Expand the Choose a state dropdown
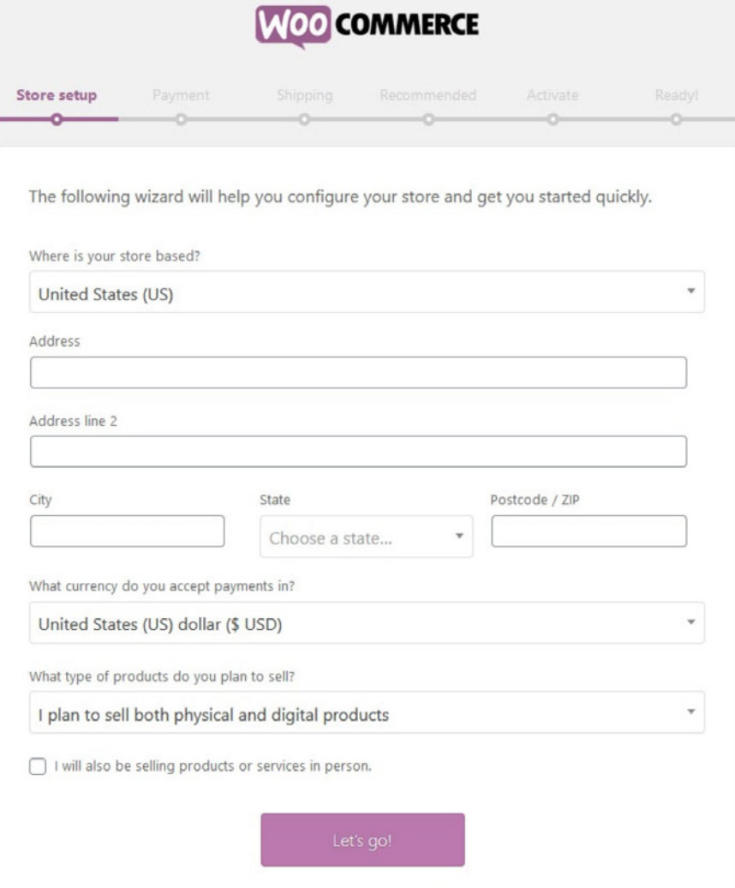735x888 pixels. click(366, 537)
